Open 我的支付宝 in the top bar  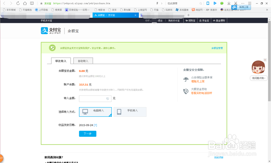point(174,21)
